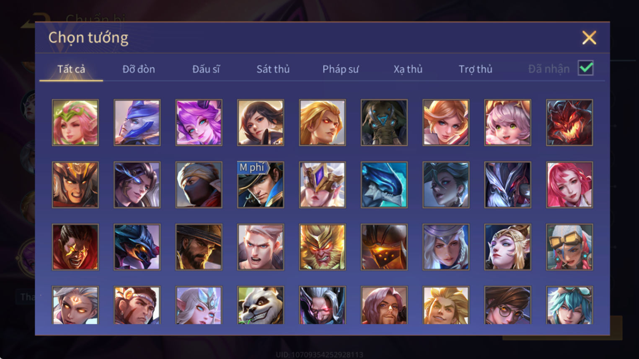Pick the elephant armored hero portrait

(x=384, y=123)
